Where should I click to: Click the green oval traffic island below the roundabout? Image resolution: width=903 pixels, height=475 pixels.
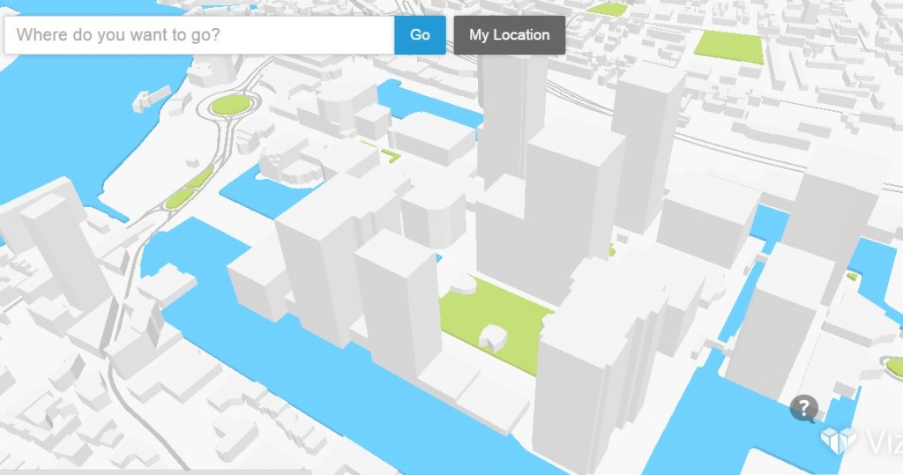[x=180, y=197]
